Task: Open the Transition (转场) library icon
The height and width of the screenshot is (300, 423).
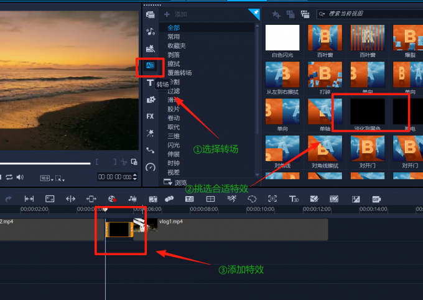Action: click(150, 65)
